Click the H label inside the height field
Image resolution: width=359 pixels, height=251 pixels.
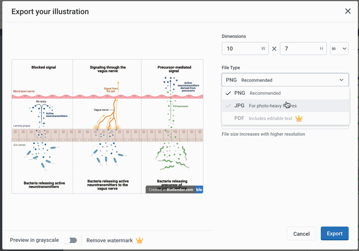point(321,49)
